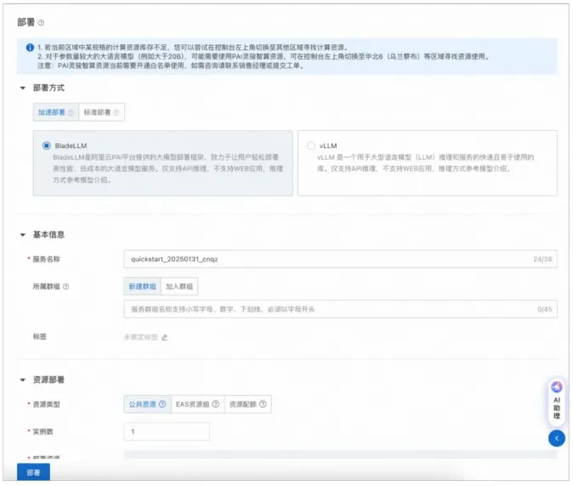Click help icon on 公共资源 option
The height and width of the screenshot is (486, 573).
[x=162, y=404]
